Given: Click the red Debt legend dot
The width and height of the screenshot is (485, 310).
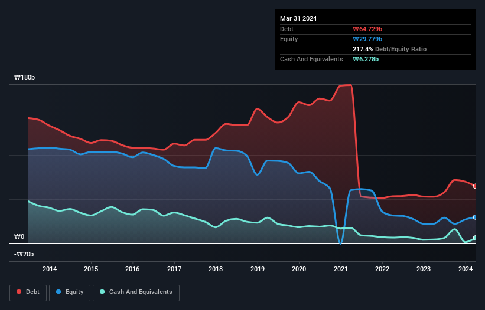Looking at the screenshot, I should [x=19, y=292].
